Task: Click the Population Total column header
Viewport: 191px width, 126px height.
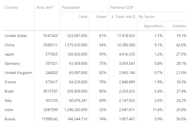Action: (x=83, y=17)
